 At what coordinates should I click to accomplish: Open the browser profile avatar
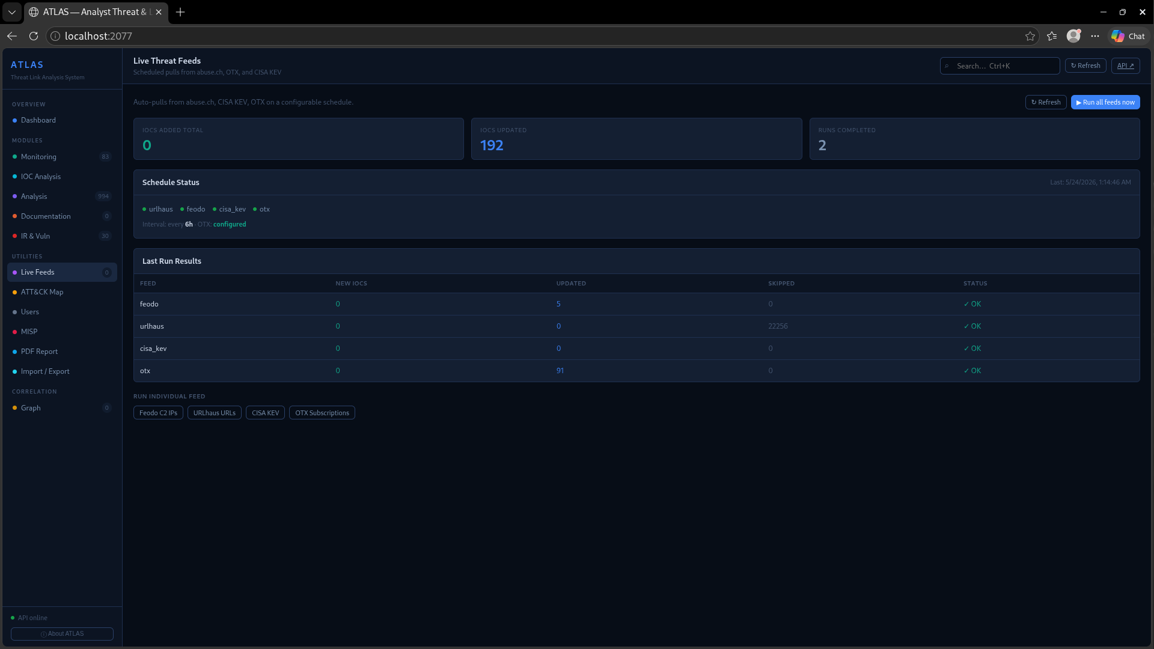click(x=1073, y=36)
